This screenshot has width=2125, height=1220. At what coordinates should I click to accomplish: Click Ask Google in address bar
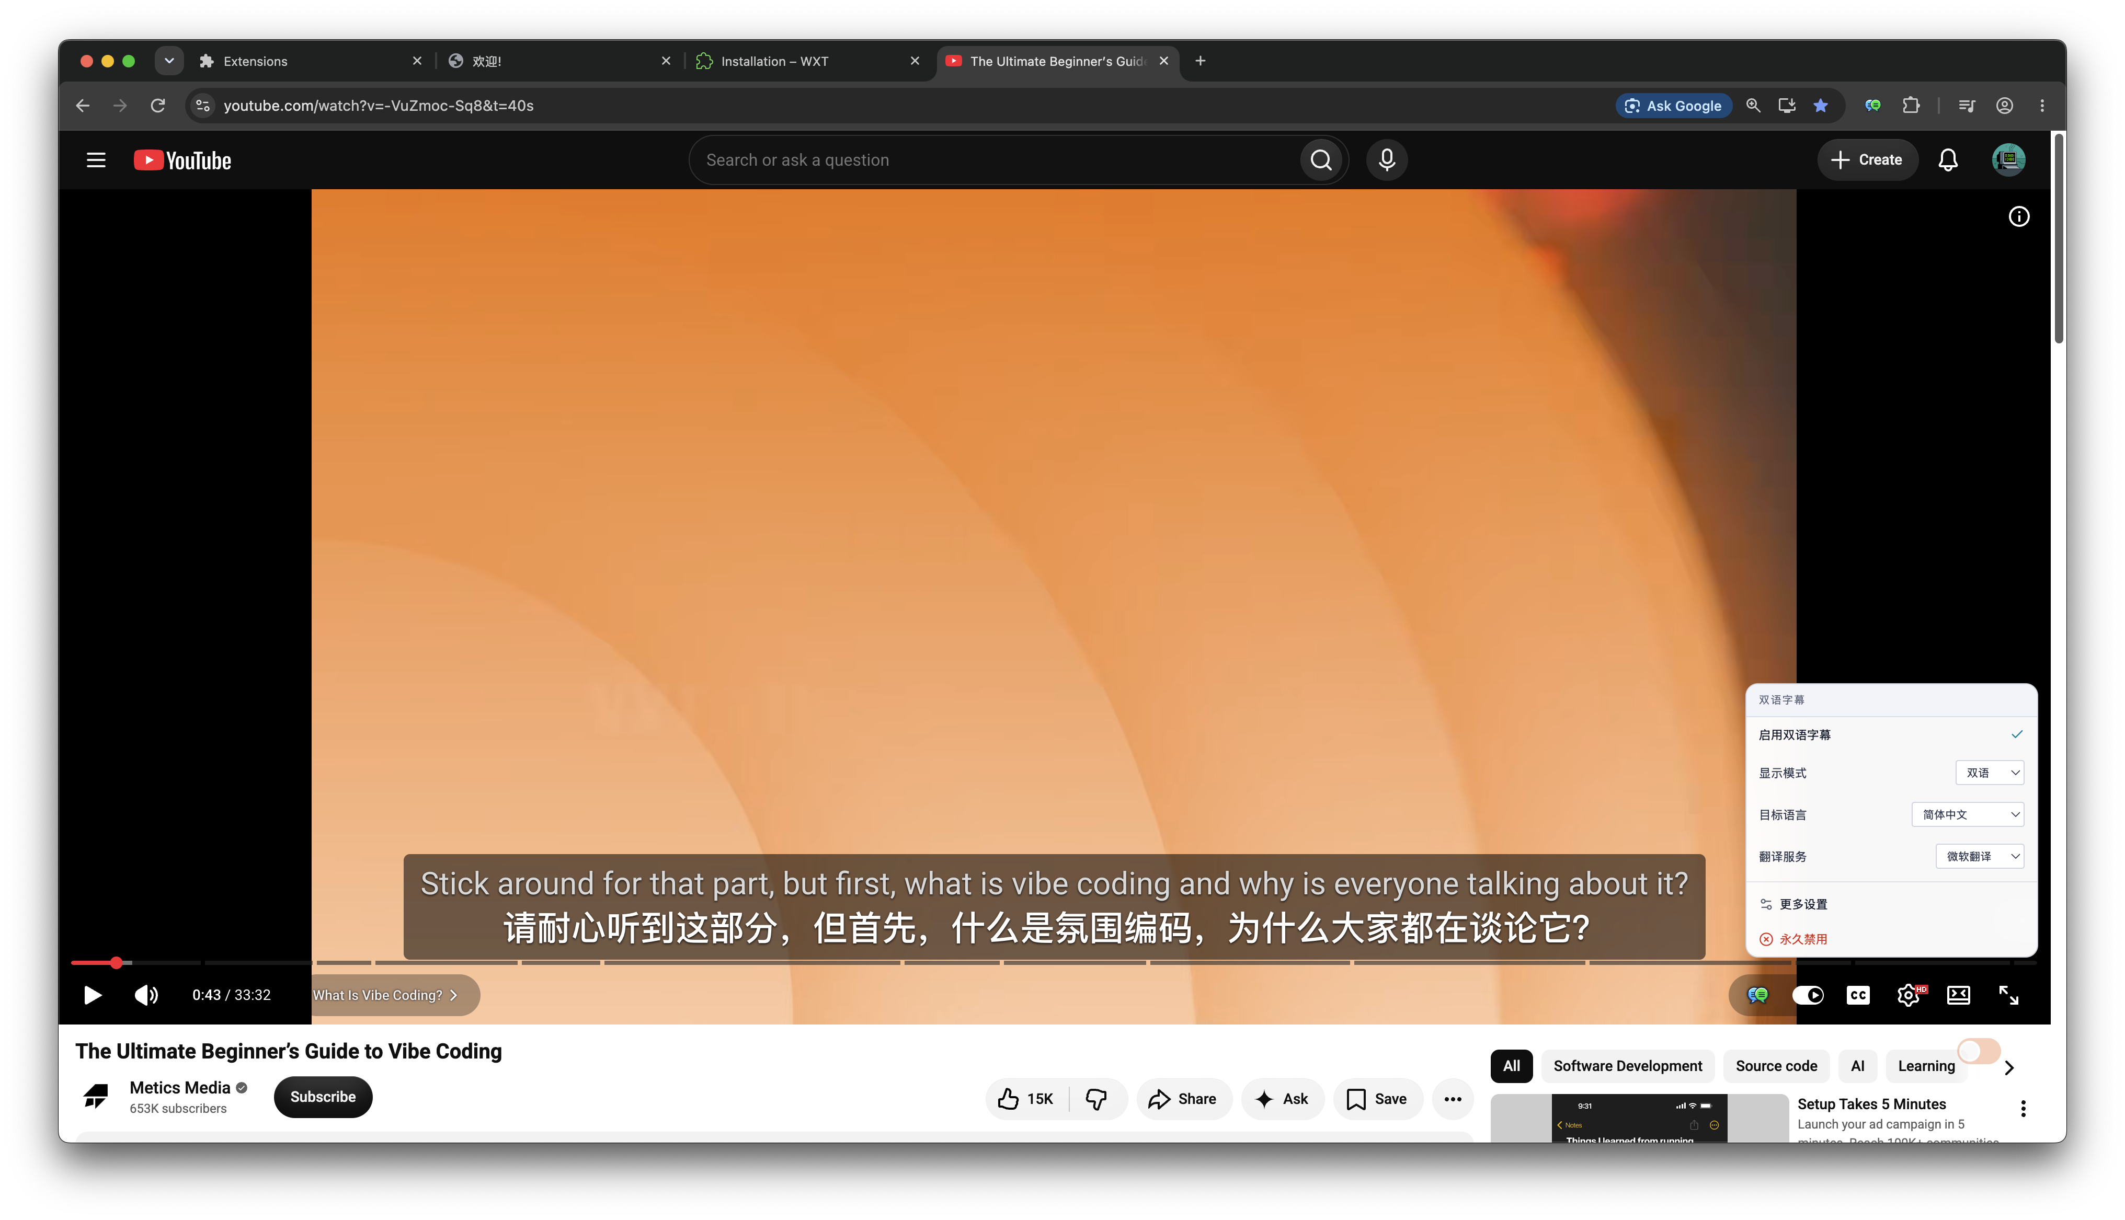tap(1673, 106)
